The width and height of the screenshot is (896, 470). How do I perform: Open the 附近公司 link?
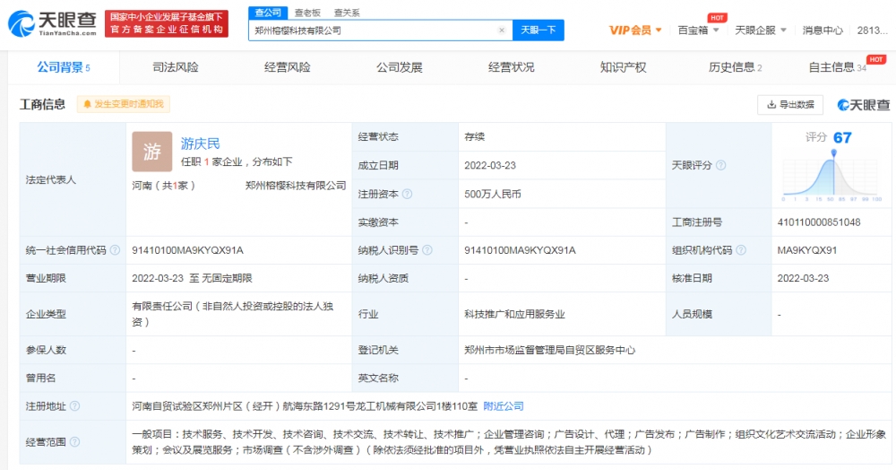click(504, 406)
